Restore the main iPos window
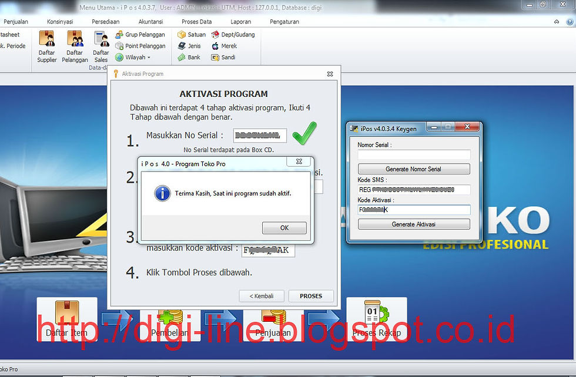The height and width of the screenshot is (377, 576). 542,5
